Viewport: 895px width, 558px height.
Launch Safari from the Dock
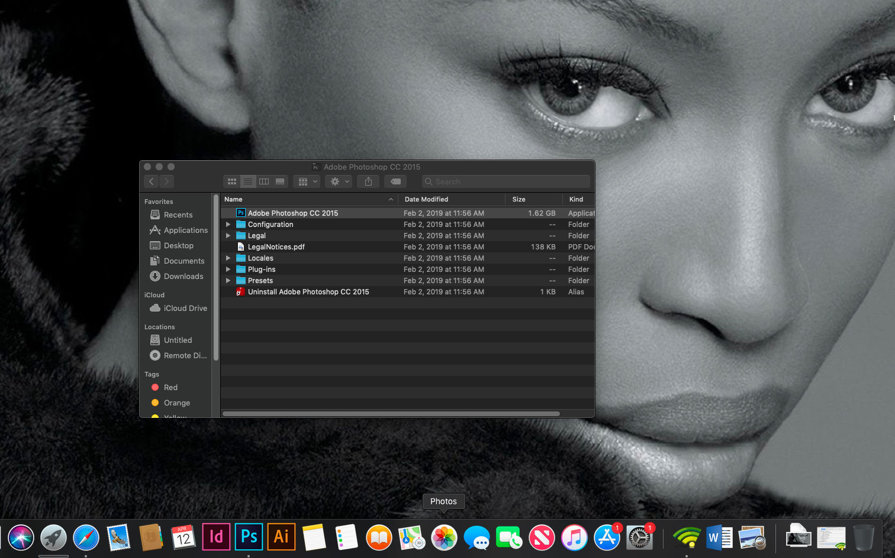coord(86,538)
